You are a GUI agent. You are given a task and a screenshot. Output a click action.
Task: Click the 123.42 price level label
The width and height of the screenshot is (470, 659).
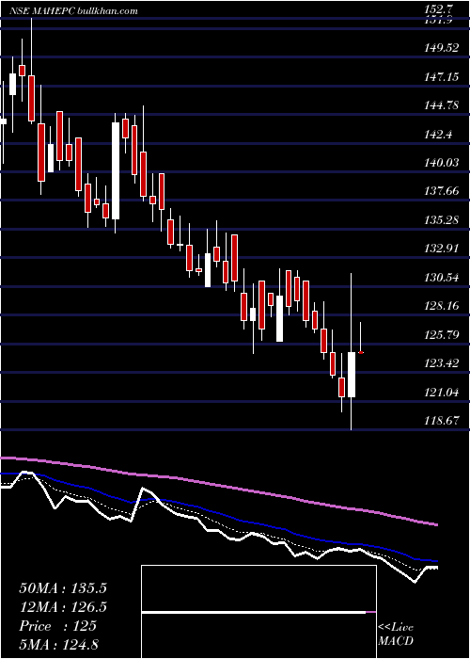440,363
